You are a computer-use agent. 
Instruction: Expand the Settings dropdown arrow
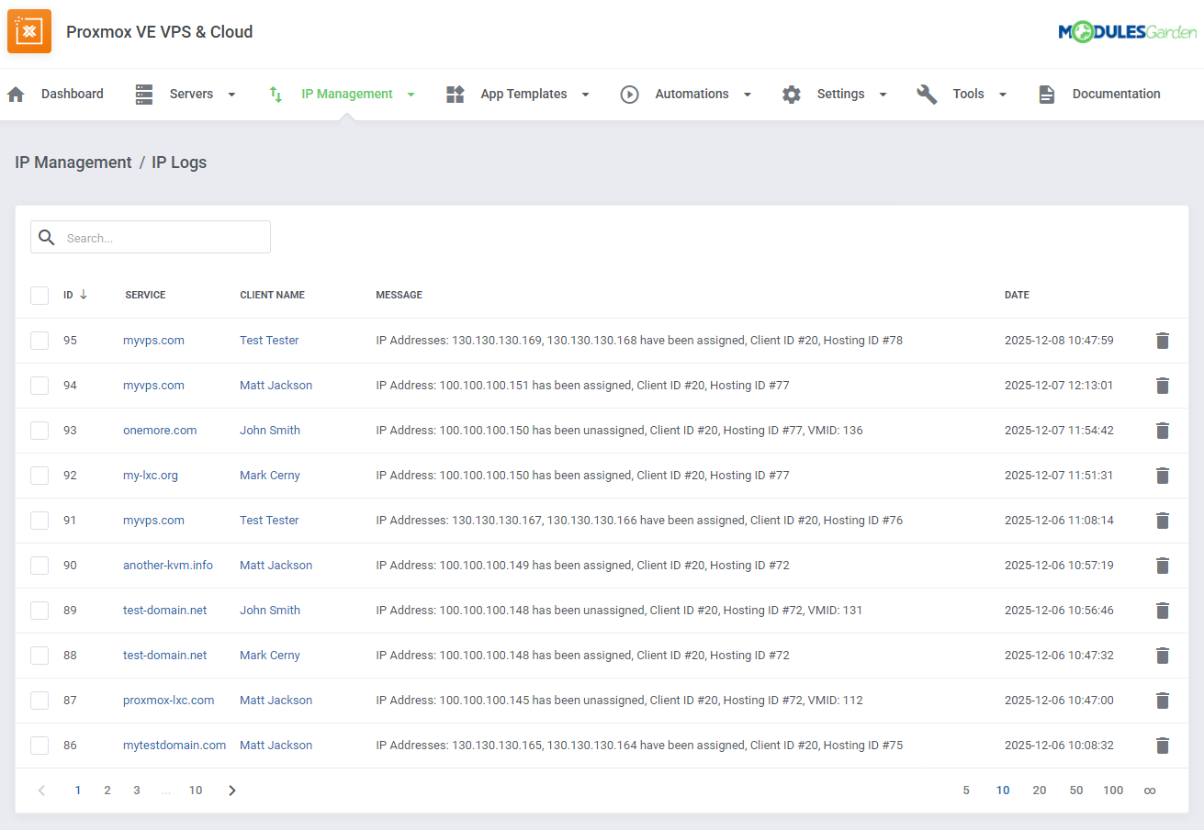pos(883,95)
